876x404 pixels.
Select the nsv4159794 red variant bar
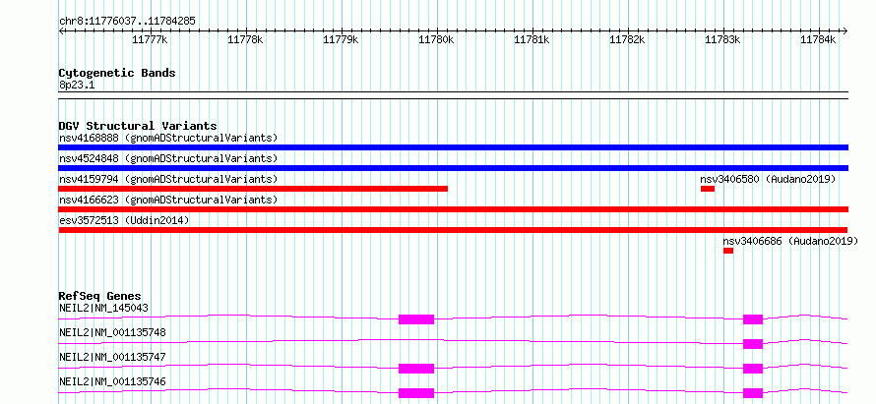(253, 189)
